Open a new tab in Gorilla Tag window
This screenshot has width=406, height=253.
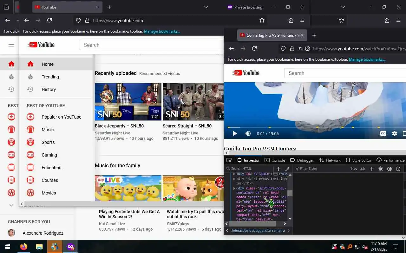pos(314,35)
